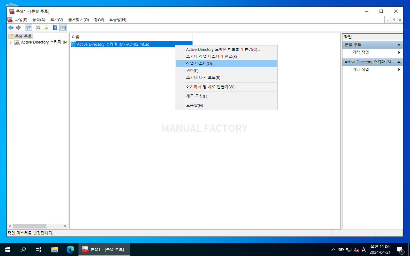The image size is (410, 256).
Task: Click the muted speaker tray icon
Action: point(356,250)
